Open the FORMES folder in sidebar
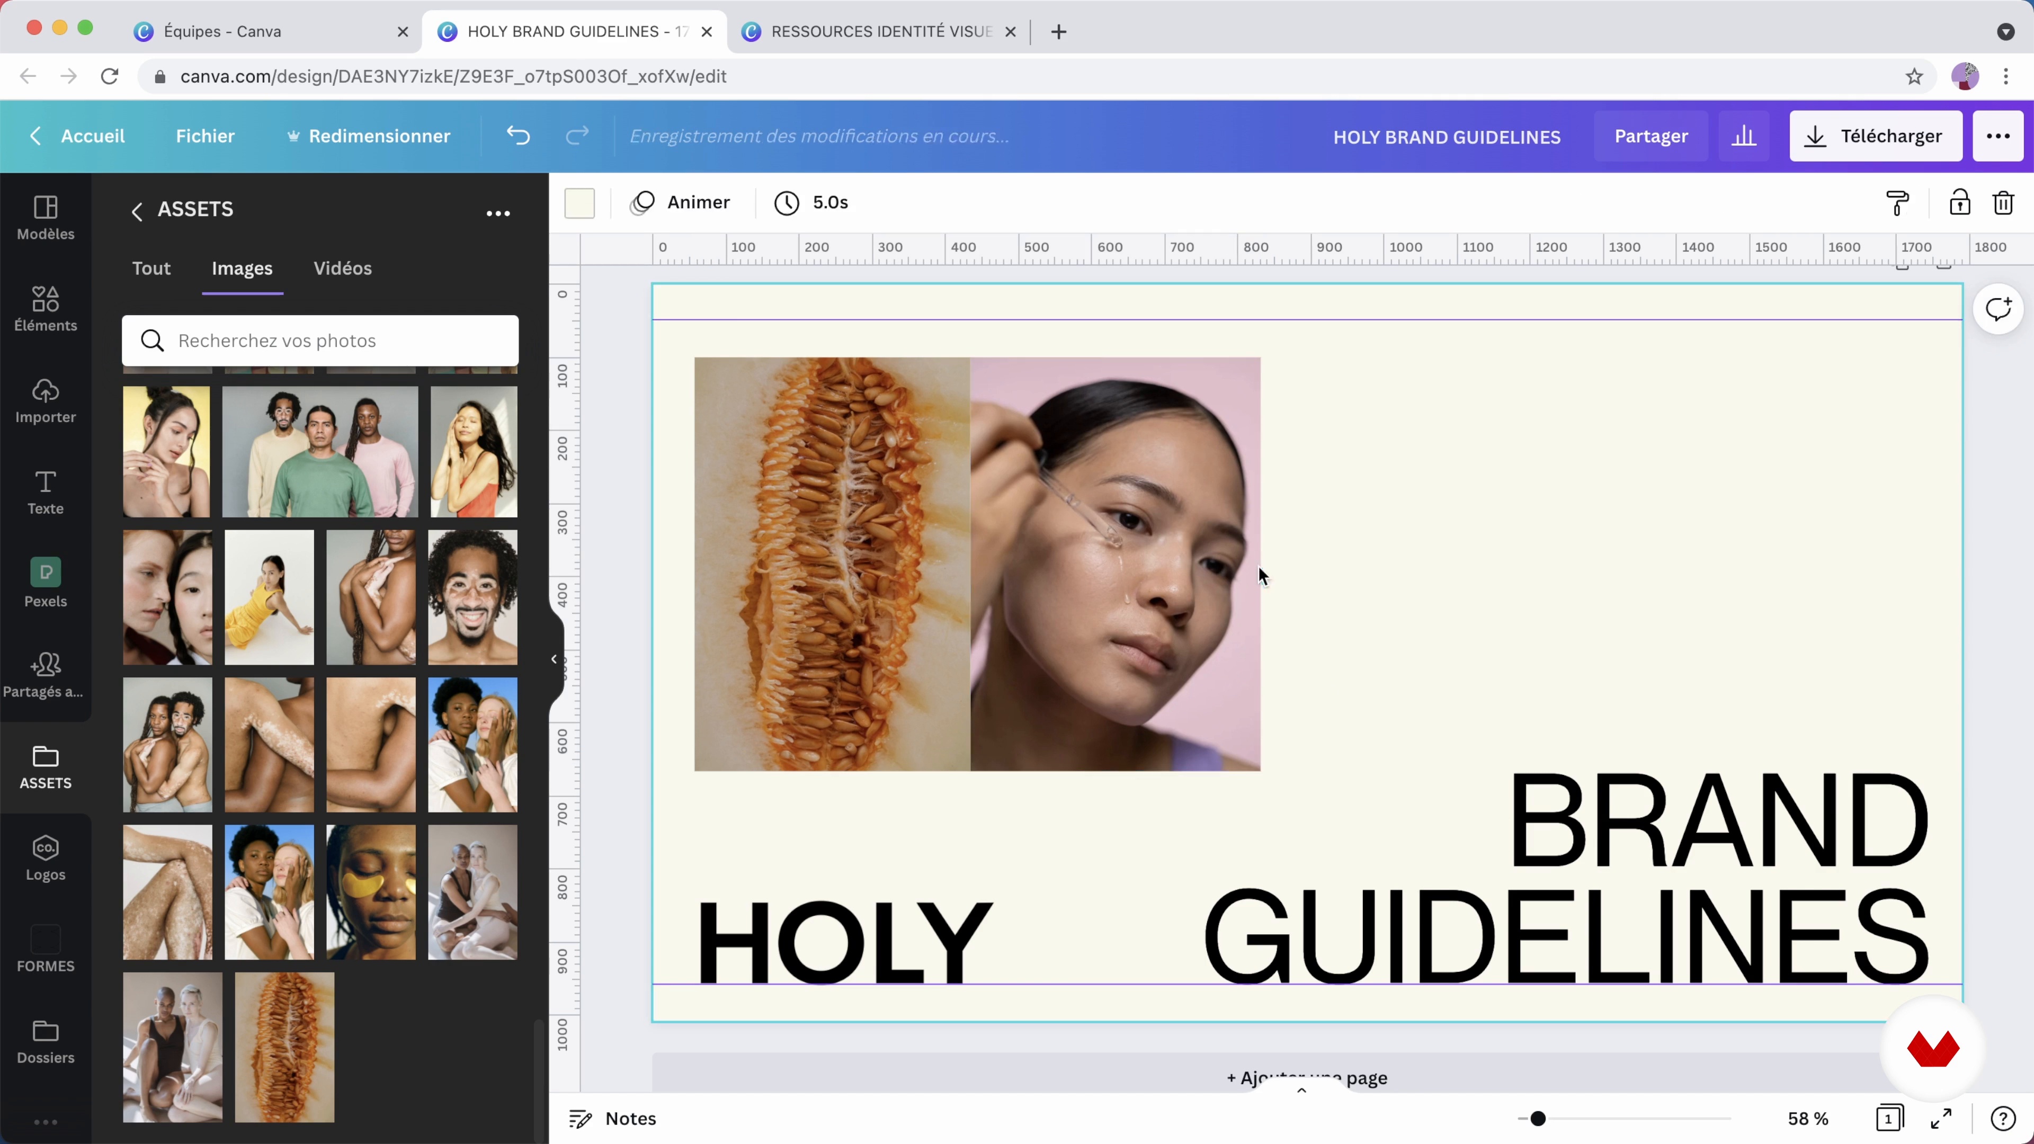This screenshot has height=1144, width=2034. tap(46, 950)
